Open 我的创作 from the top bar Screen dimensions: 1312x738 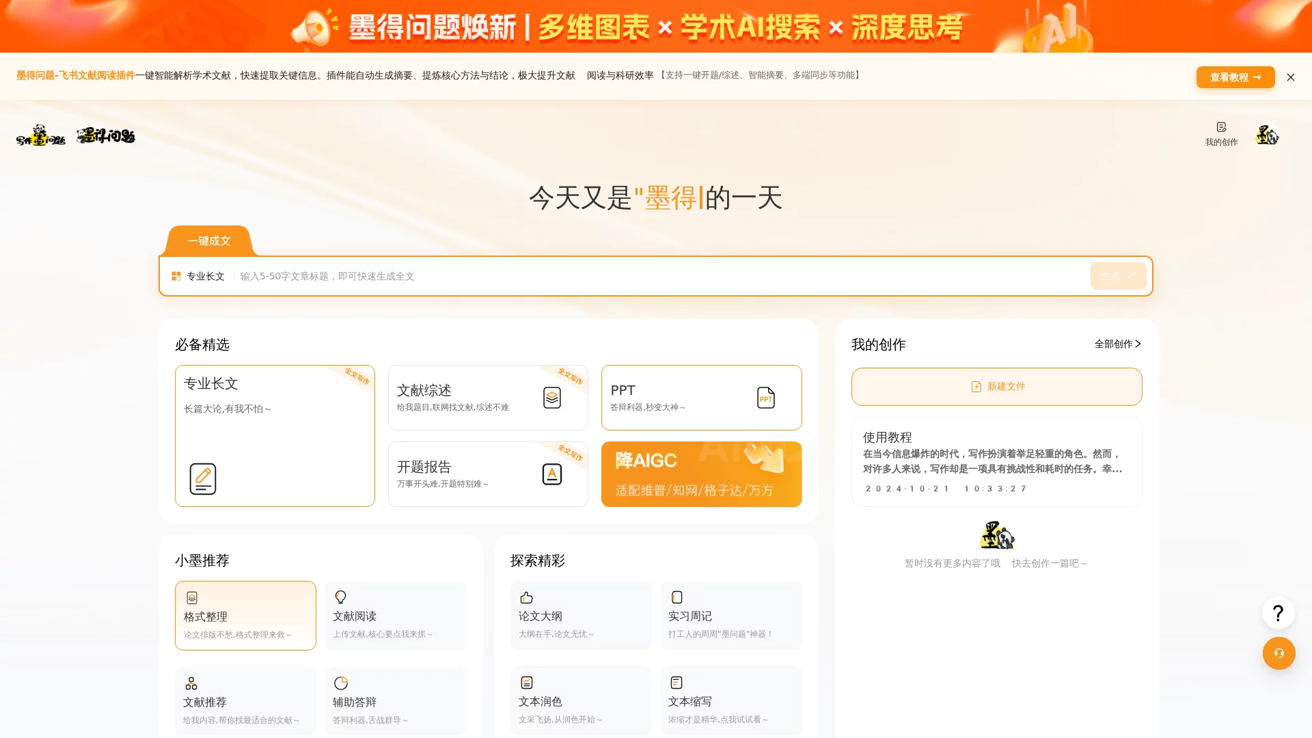click(x=1222, y=133)
